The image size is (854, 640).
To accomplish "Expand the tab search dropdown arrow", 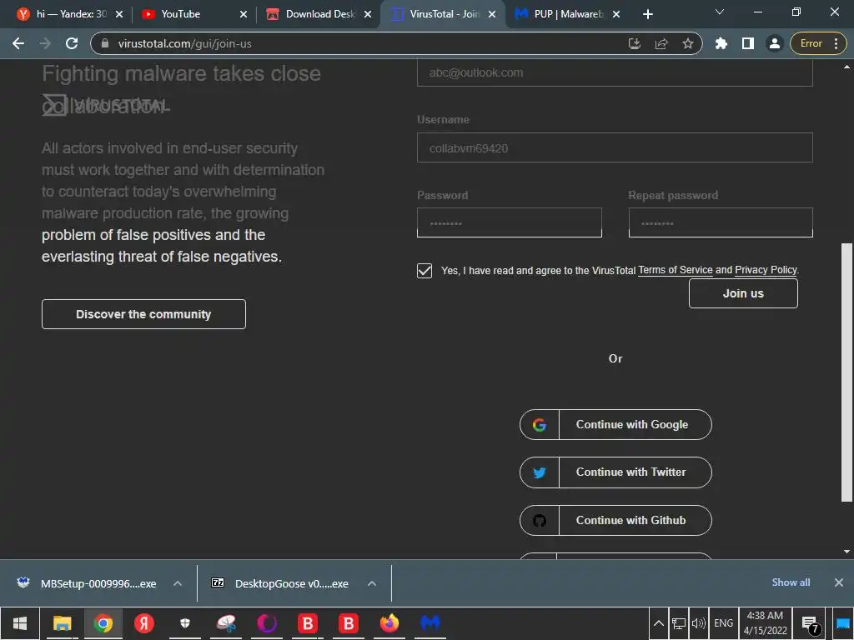I will click(720, 12).
